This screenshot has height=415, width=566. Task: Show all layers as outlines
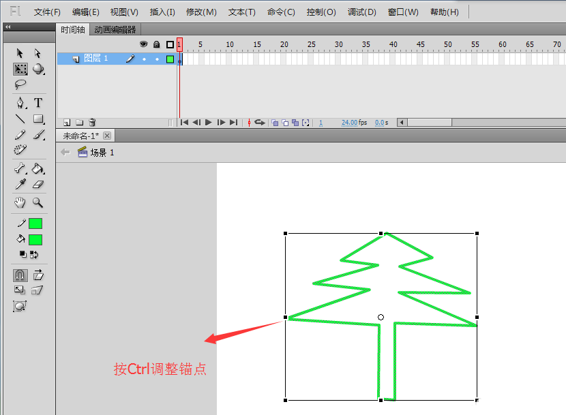[170, 44]
